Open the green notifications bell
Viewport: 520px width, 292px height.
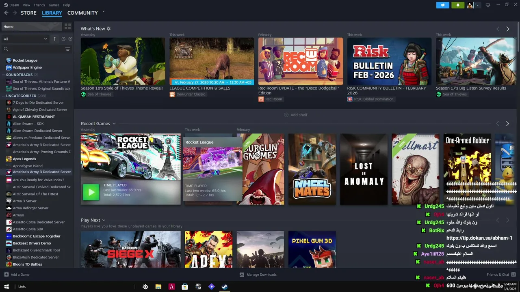point(458,5)
